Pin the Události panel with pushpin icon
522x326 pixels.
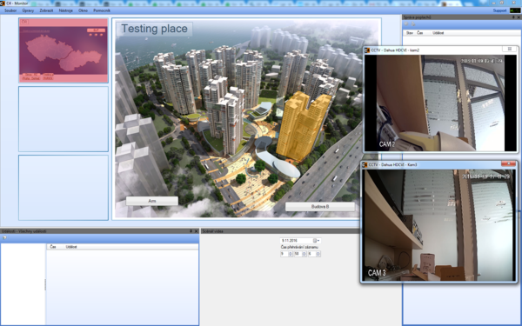pyautogui.click(x=191, y=231)
